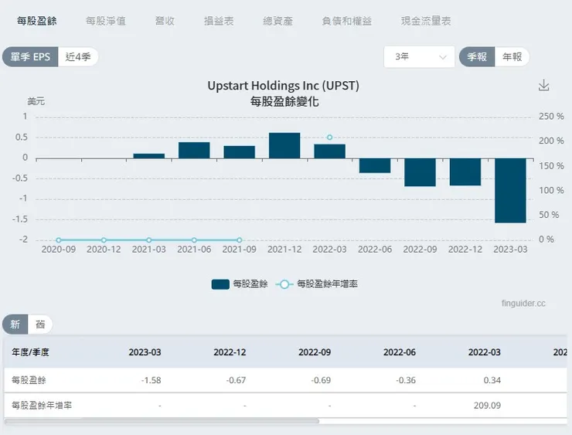Open the 每股淨值 tab
The height and width of the screenshot is (435, 572).
click(106, 21)
